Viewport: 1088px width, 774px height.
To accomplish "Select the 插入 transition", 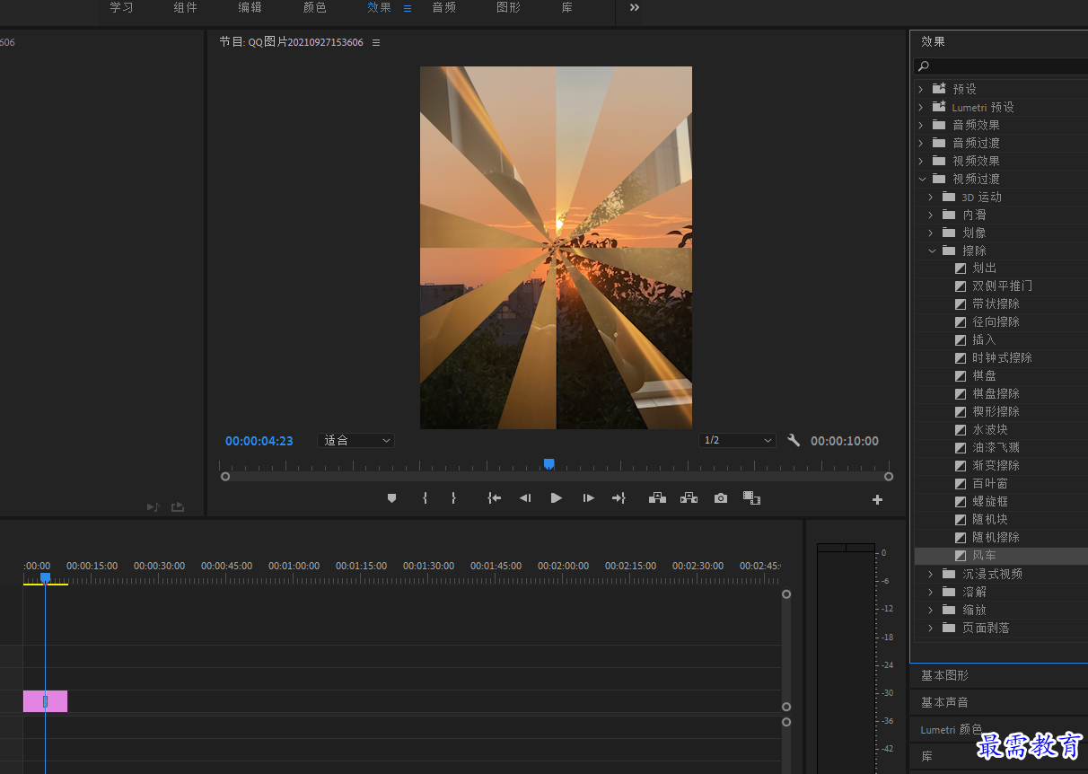I will click(x=984, y=340).
